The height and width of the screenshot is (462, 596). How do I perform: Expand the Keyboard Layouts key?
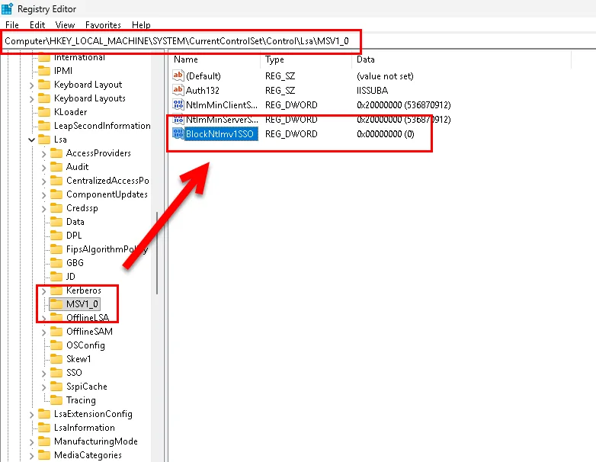(x=32, y=99)
